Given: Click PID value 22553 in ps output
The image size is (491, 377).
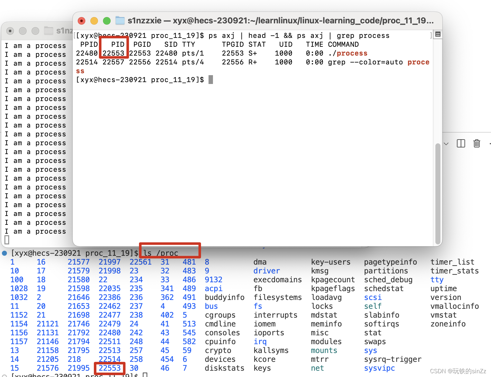Looking at the screenshot, I should point(113,53).
